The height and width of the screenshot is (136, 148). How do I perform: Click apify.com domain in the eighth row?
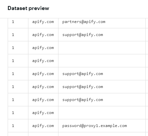[43, 113]
